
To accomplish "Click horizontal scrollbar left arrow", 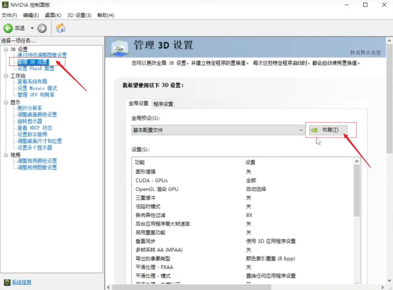I will (x=108, y=287).
